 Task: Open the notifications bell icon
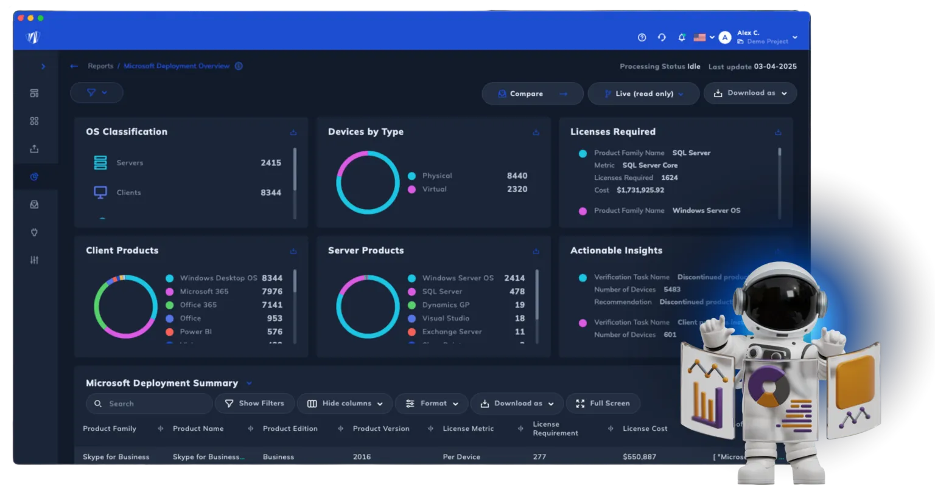click(x=681, y=38)
